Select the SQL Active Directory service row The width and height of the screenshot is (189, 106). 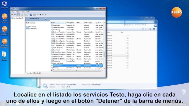[77, 37]
